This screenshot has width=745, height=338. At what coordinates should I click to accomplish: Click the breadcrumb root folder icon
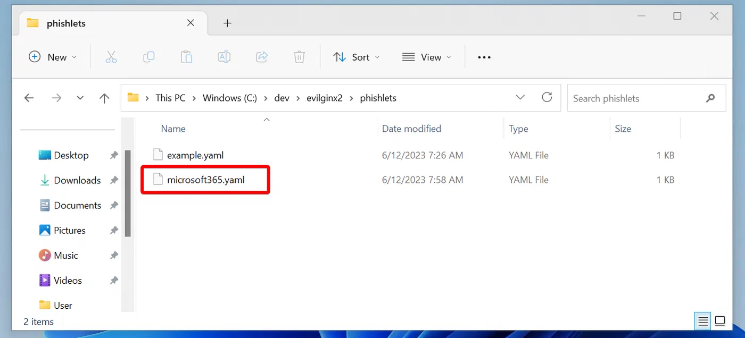pos(133,97)
